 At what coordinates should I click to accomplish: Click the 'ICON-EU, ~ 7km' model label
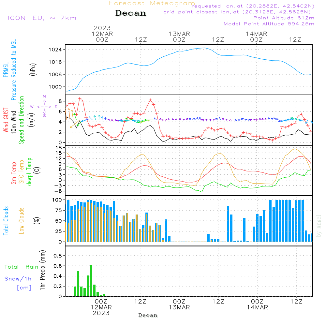point(42,18)
